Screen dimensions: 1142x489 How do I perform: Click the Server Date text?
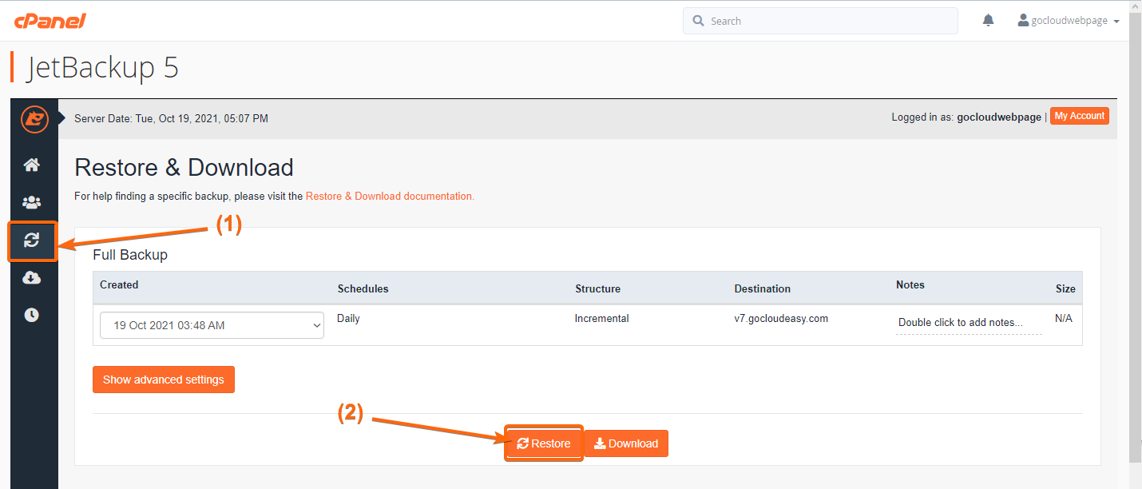point(171,118)
